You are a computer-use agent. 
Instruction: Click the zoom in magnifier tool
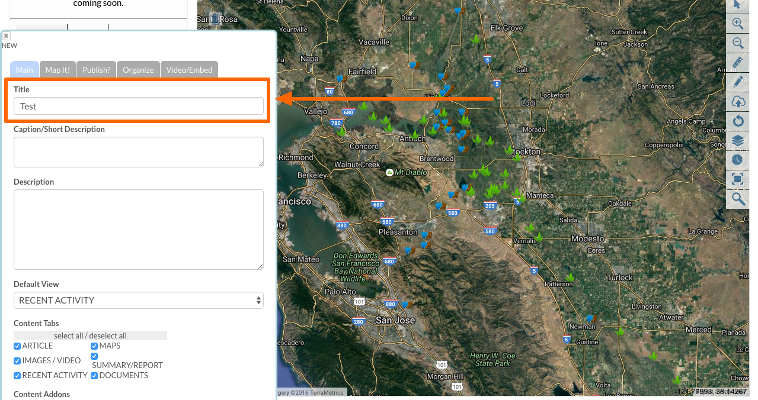click(738, 24)
